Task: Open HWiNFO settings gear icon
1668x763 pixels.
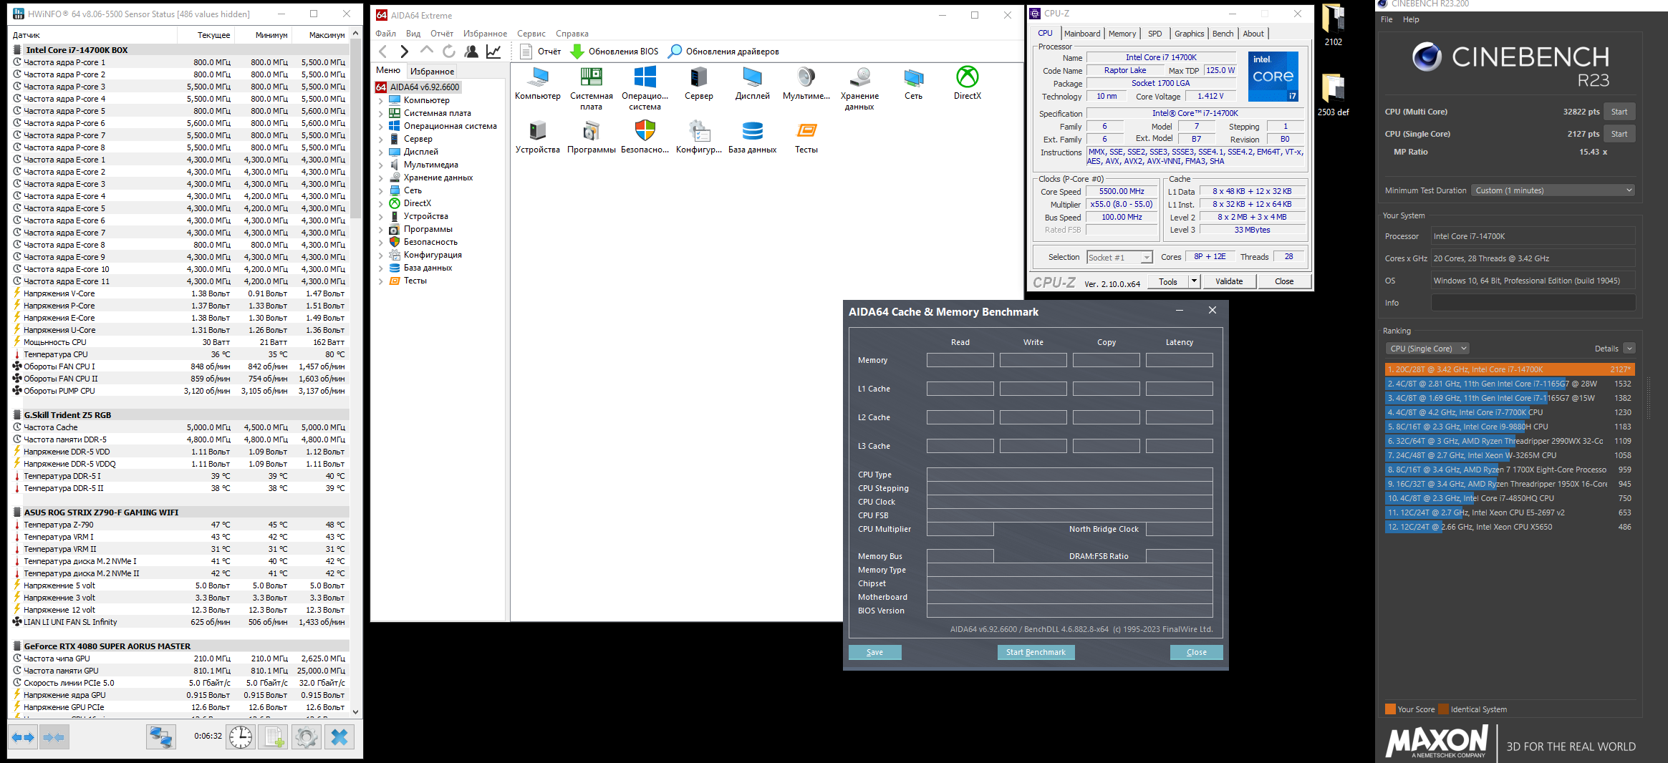Action: 307,737
